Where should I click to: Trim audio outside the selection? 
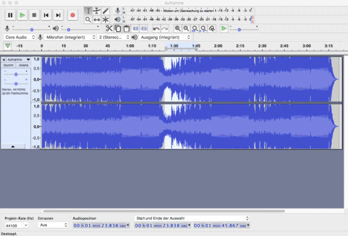click(135, 28)
